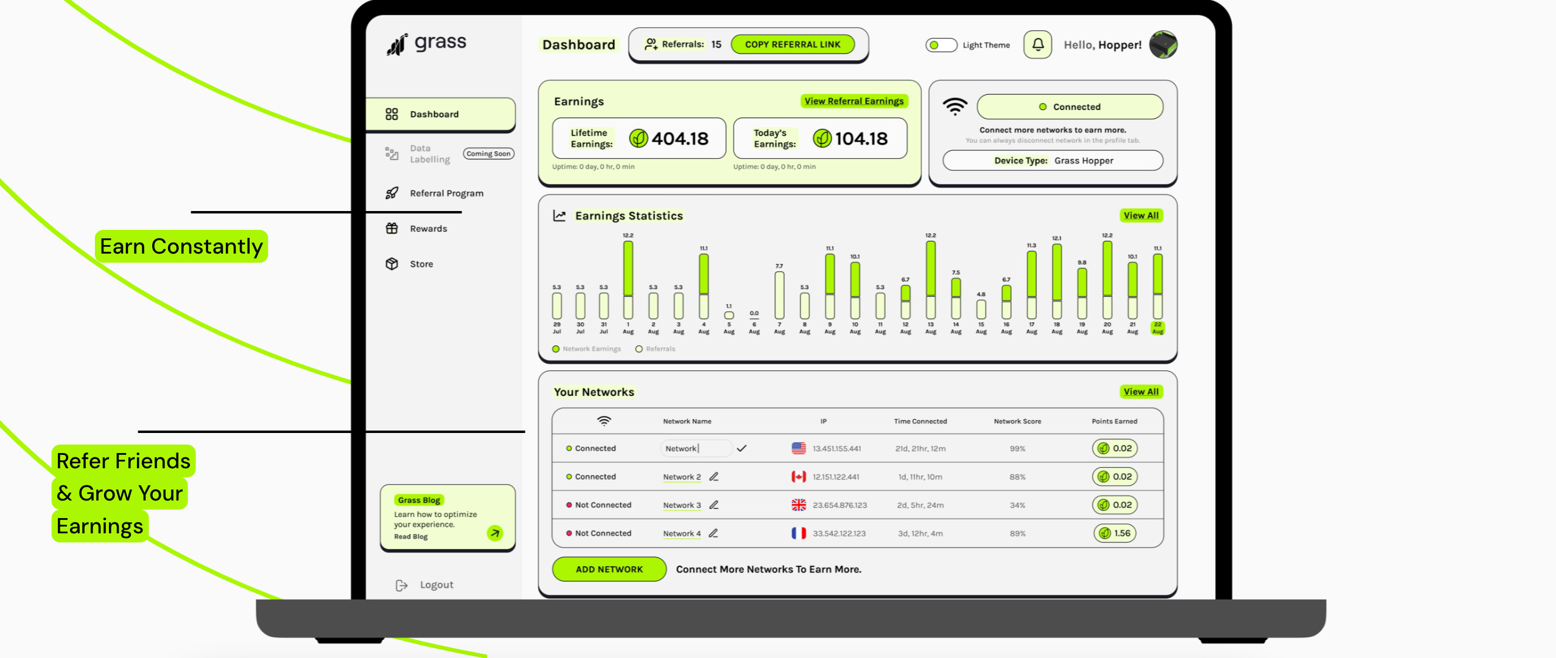The height and width of the screenshot is (658, 1556).
Task: Click the Canada flag icon
Action: (799, 477)
